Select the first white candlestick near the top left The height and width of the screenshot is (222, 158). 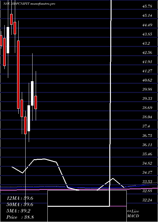click(x=8, y=40)
